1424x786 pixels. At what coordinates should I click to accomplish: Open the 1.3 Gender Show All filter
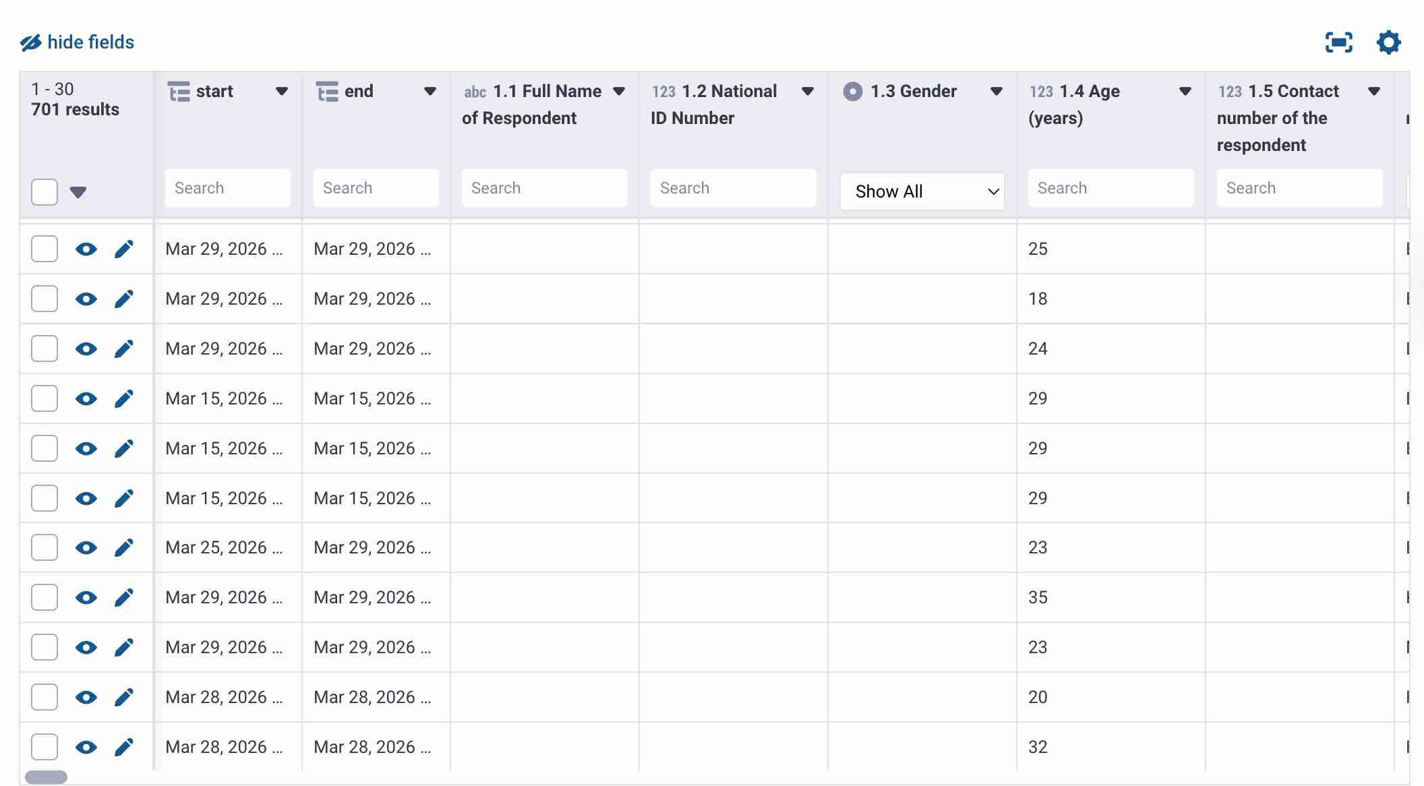click(x=922, y=191)
